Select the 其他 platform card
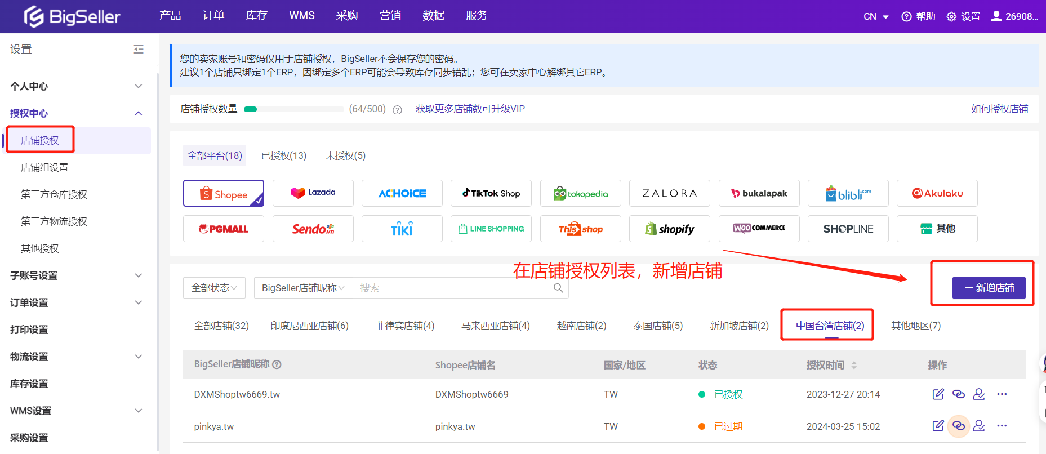The height and width of the screenshot is (454, 1046). (937, 229)
